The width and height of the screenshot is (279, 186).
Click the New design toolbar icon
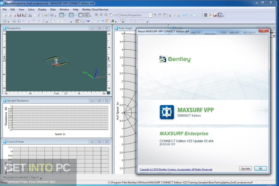pos(5,15)
